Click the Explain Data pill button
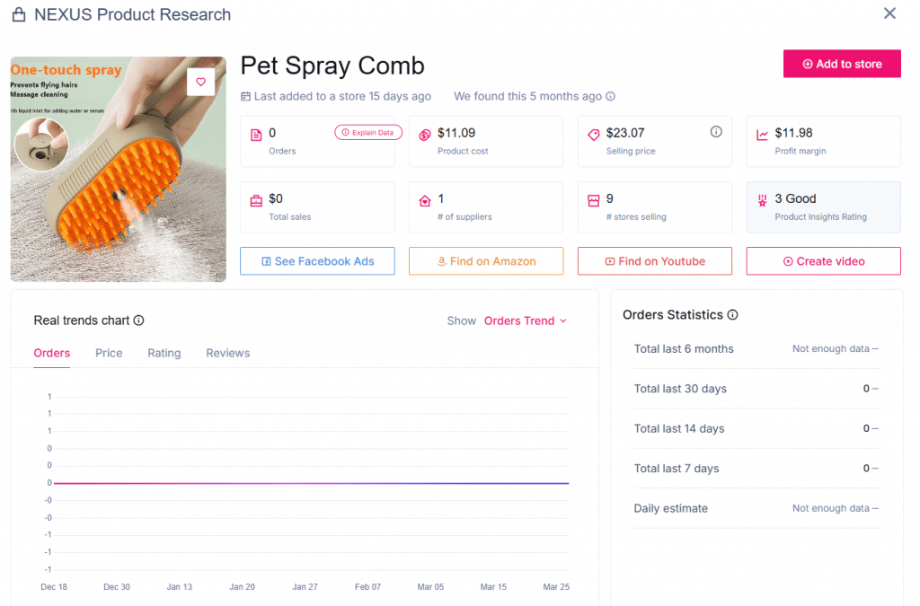This screenshot has width=920, height=606. (368, 133)
